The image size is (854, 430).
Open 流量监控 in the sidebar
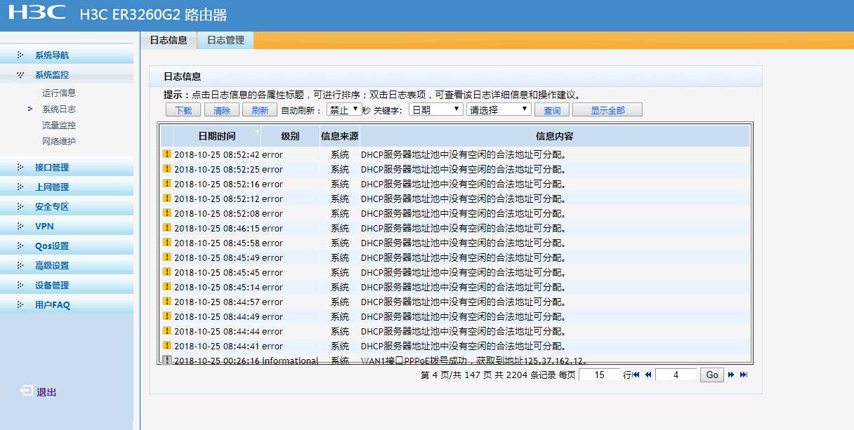coord(59,126)
